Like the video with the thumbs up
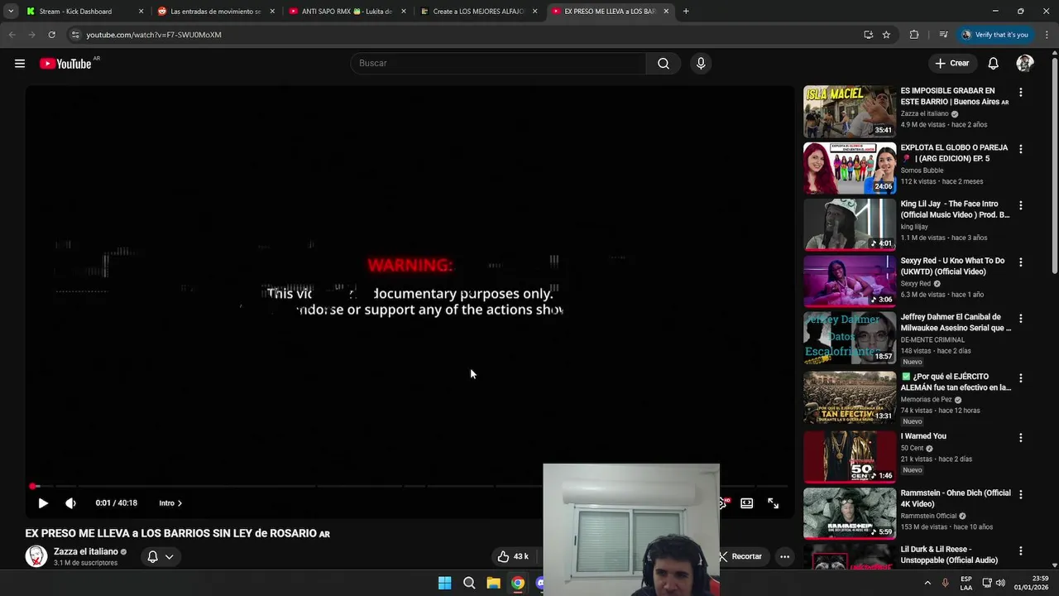Image resolution: width=1059 pixels, height=596 pixels. pos(513,556)
